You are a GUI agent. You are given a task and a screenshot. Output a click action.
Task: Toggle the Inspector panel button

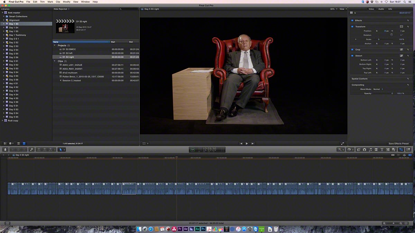tap(401, 149)
